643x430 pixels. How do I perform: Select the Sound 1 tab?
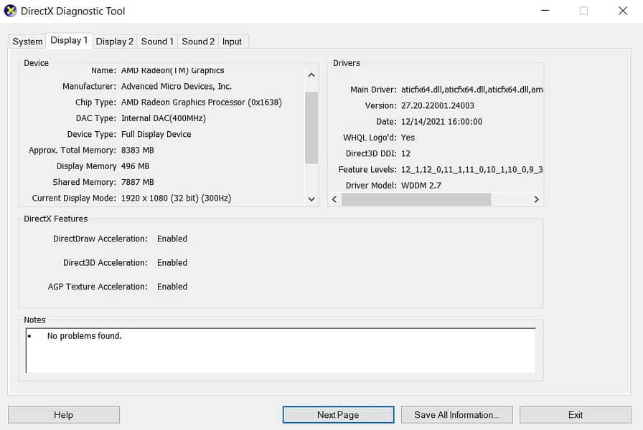tap(157, 42)
